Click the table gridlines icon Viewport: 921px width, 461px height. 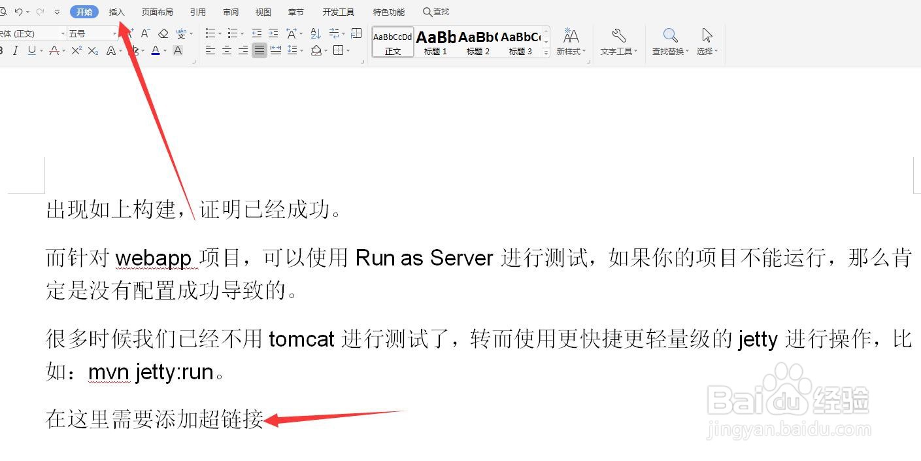point(356,33)
